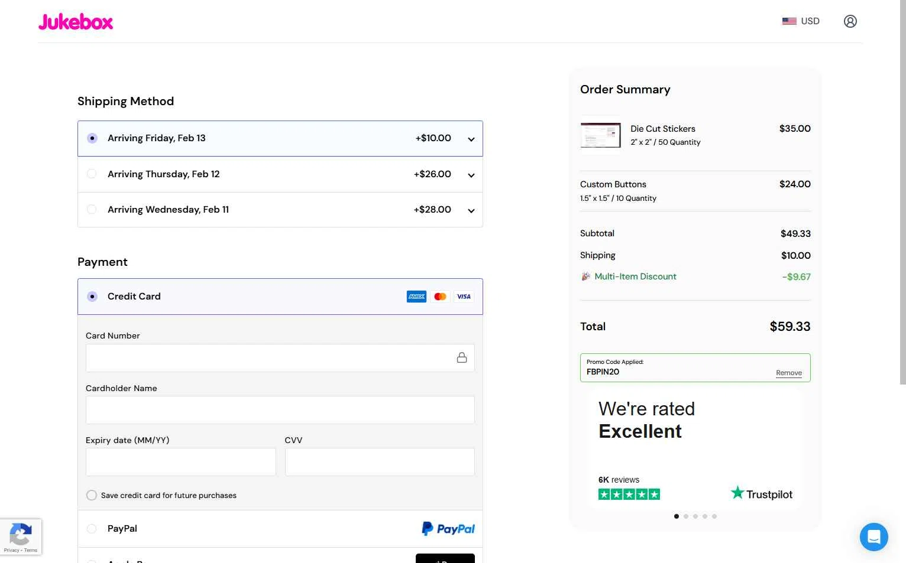The width and height of the screenshot is (906, 563).
Task: Click the Die Cut Stickers item name
Action: click(663, 129)
